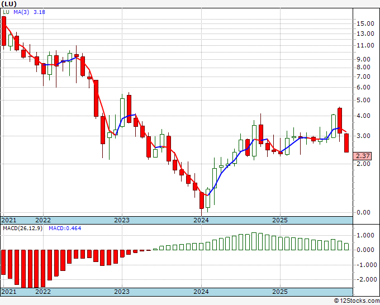Click the MACD(26,12,9) indicator label

(x=22, y=228)
